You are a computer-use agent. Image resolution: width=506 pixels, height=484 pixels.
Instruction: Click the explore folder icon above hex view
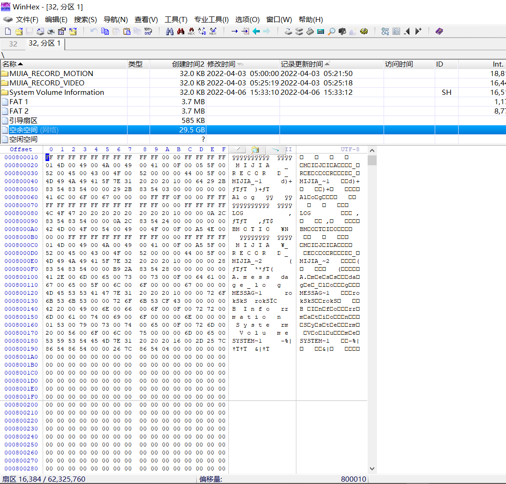point(255,150)
